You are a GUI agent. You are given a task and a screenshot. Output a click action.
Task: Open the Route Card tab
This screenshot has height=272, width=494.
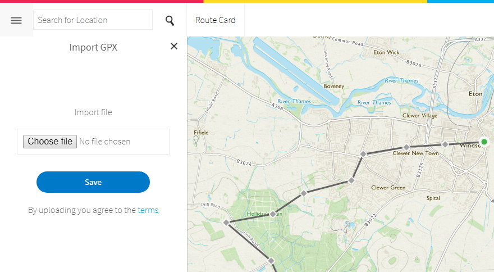tap(215, 20)
